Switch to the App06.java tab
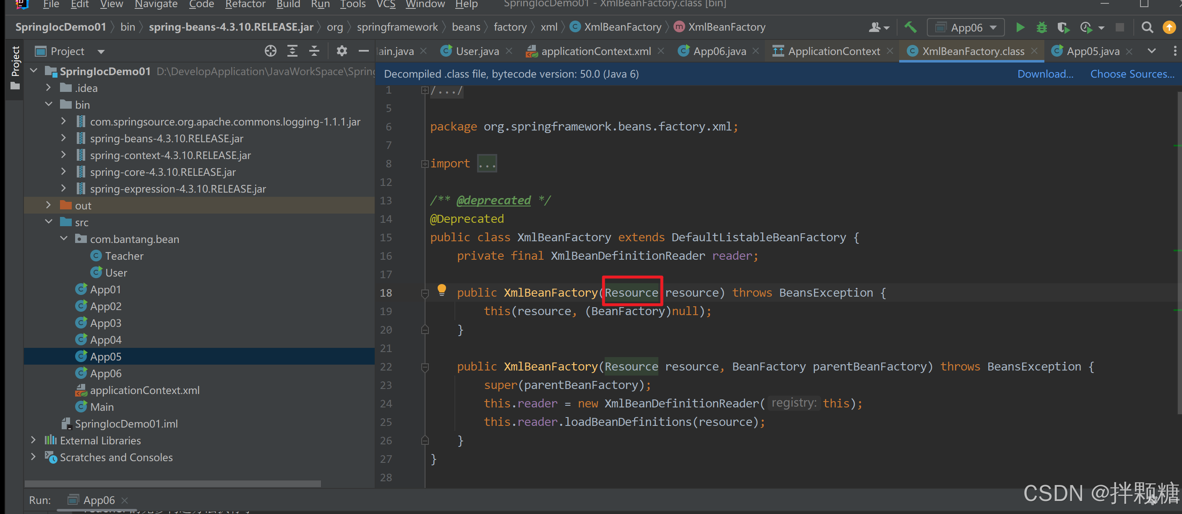 tap(719, 51)
